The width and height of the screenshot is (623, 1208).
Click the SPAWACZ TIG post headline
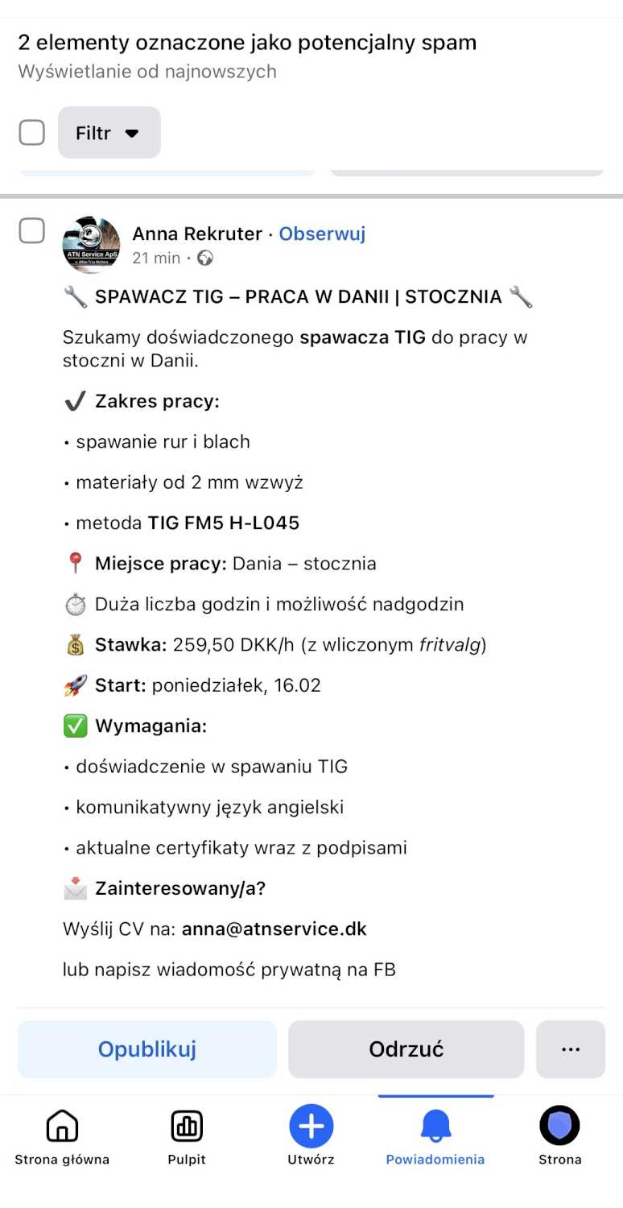(298, 296)
